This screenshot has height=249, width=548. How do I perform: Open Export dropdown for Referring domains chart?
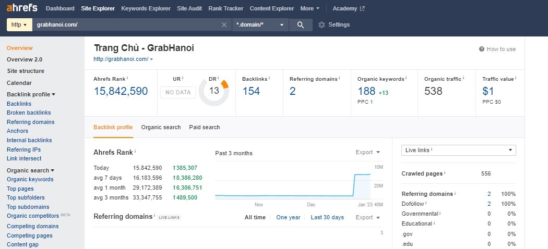click(367, 217)
